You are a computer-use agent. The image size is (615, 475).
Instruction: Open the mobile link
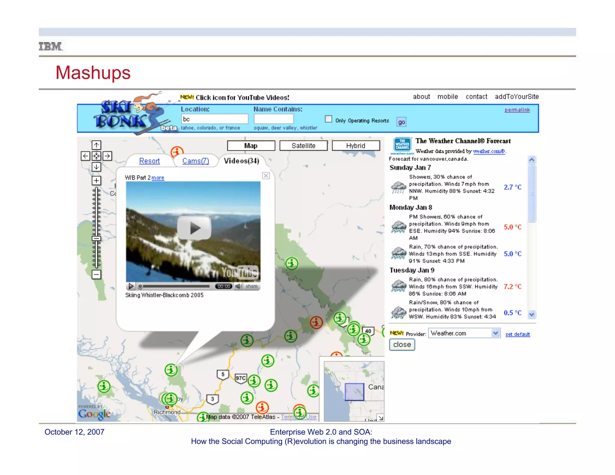pos(448,97)
